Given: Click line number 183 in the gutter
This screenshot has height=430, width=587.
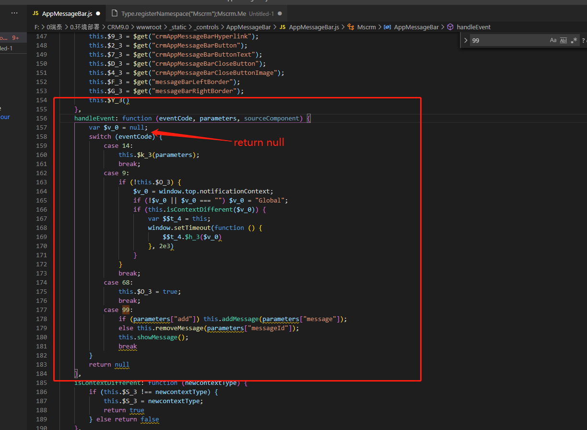Looking at the screenshot, I should point(42,364).
